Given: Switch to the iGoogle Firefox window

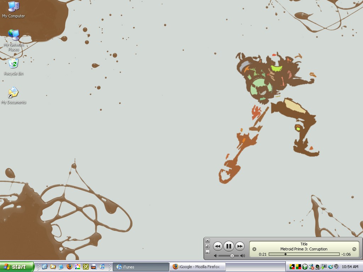Looking at the screenshot, I should click(197, 267).
